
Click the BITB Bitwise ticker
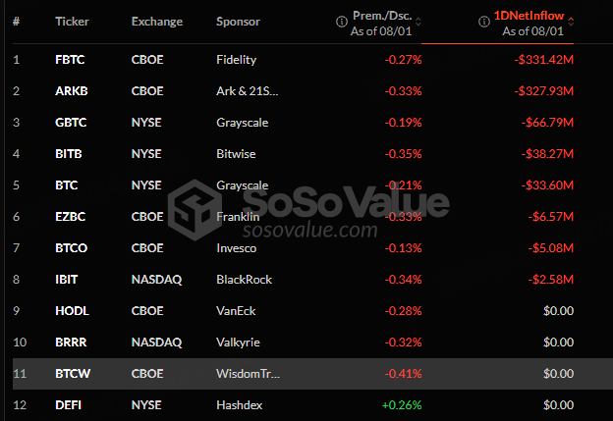pyautogui.click(x=70, y=154)
